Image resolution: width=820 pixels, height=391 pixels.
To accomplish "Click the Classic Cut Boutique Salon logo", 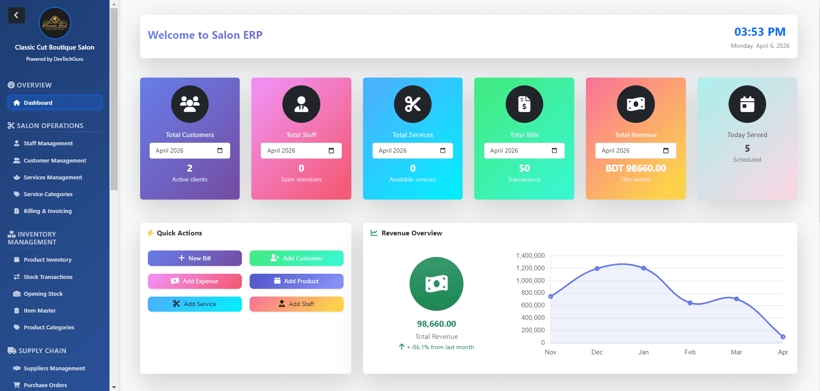I will click(54, 23).
